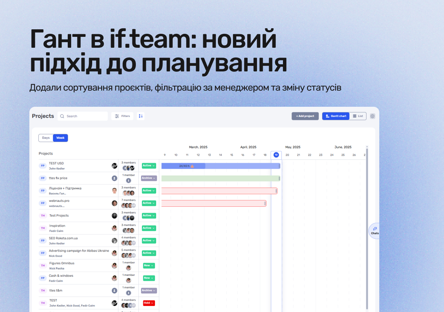
Task: Click member avatars of TEST USD project
Action: pyautogui.click(x=129, y=168)
